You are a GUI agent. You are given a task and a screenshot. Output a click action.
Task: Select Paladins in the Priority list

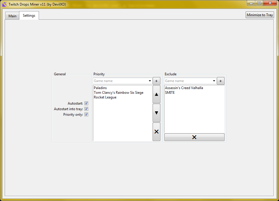click(100, 88)
